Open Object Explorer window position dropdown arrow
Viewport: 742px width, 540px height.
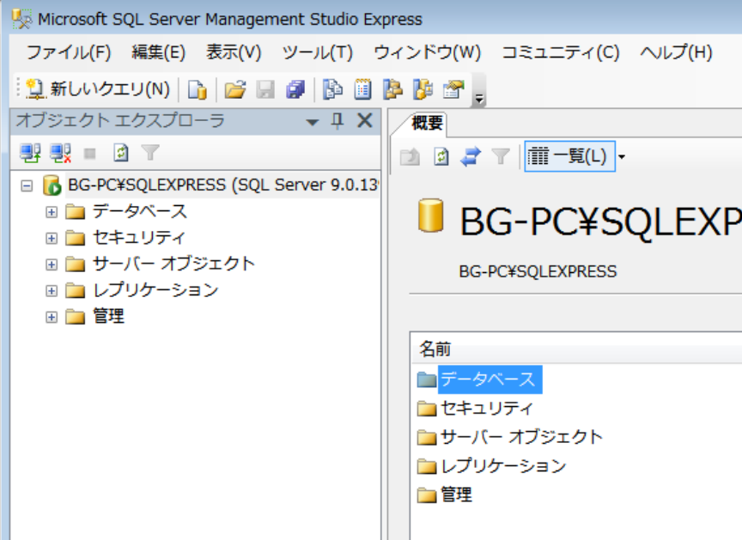(x=312, y=123)
